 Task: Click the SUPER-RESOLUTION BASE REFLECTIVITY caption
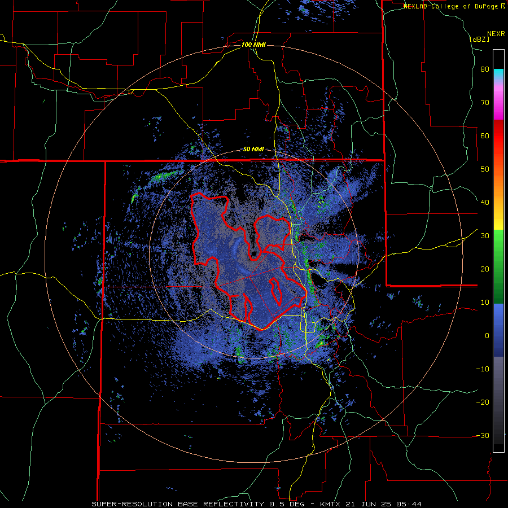click(x=178, y=504)
